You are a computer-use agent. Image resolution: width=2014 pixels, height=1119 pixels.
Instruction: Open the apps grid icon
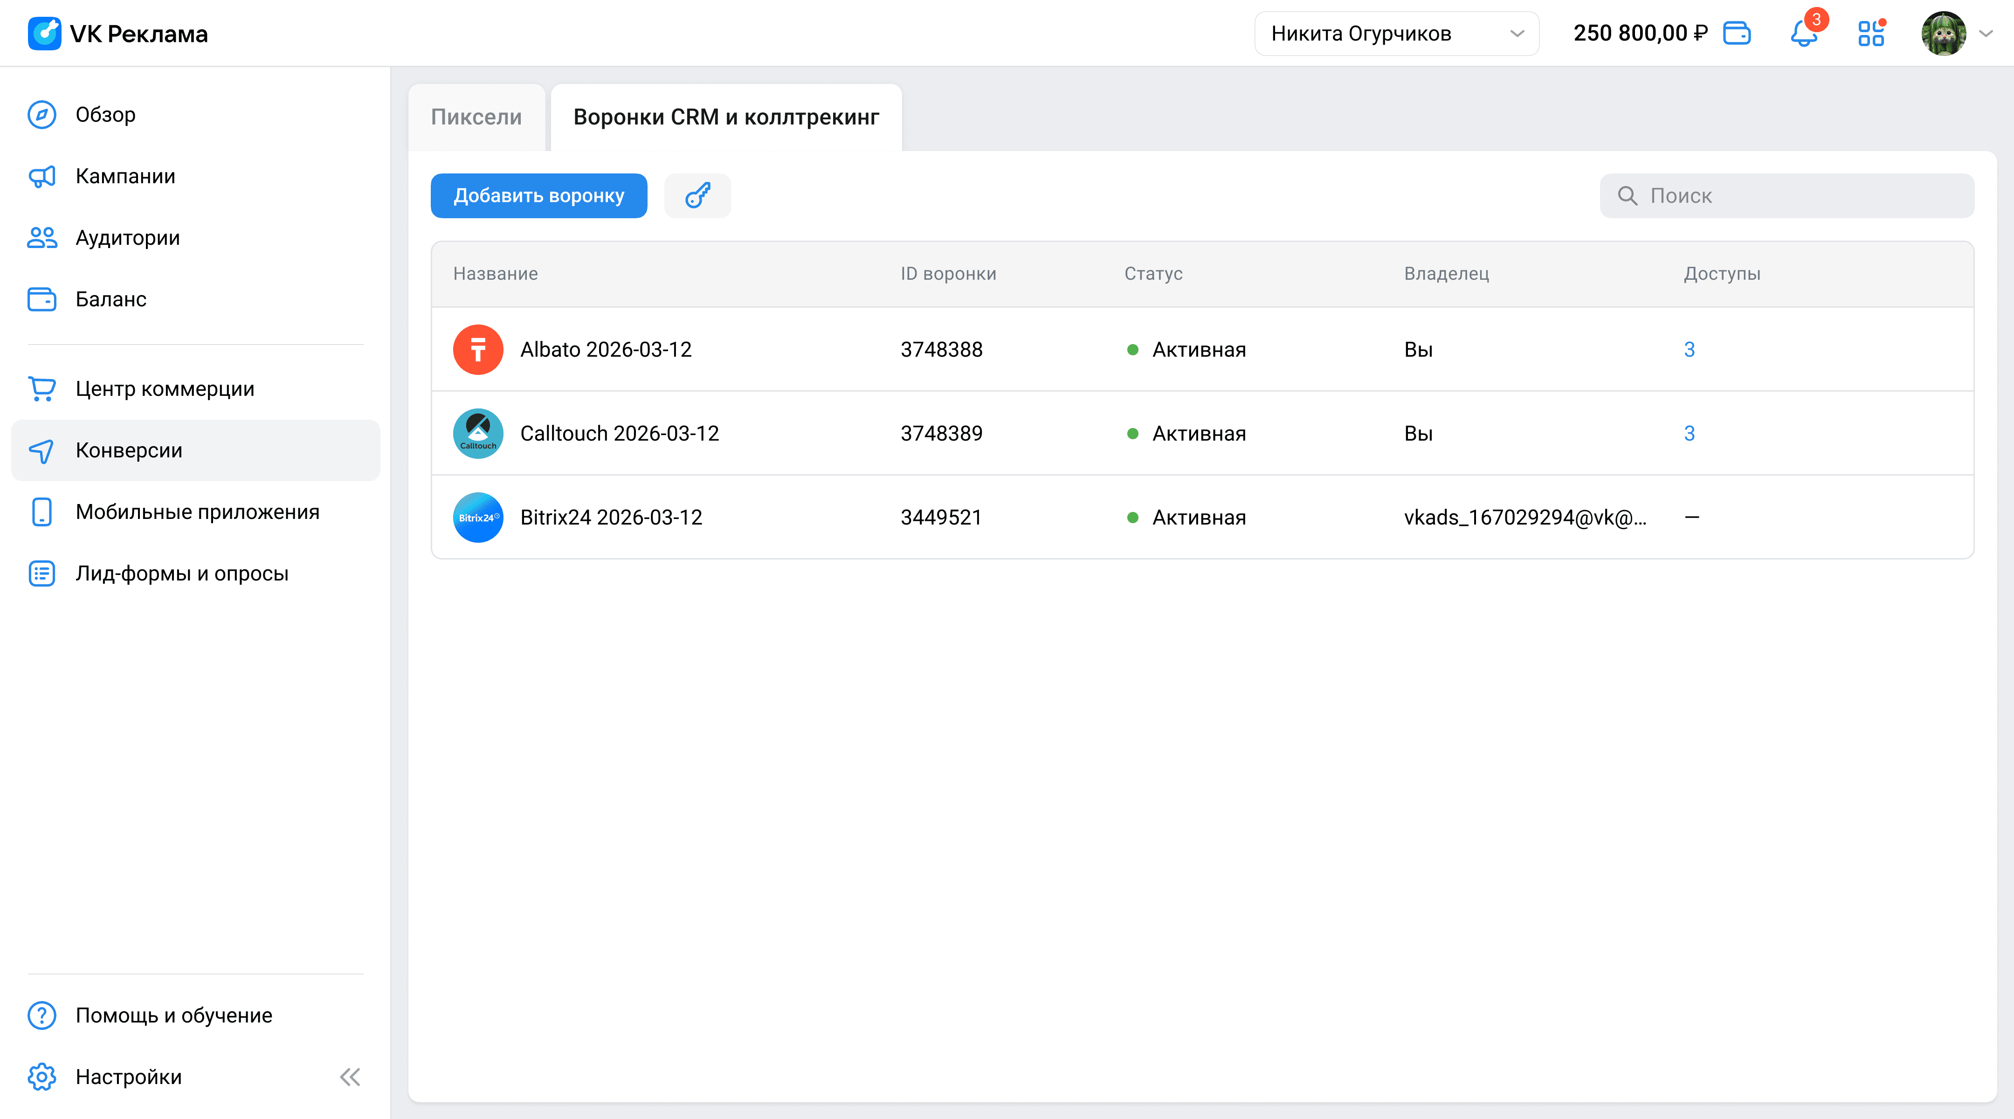click(x=1871, y=34)
